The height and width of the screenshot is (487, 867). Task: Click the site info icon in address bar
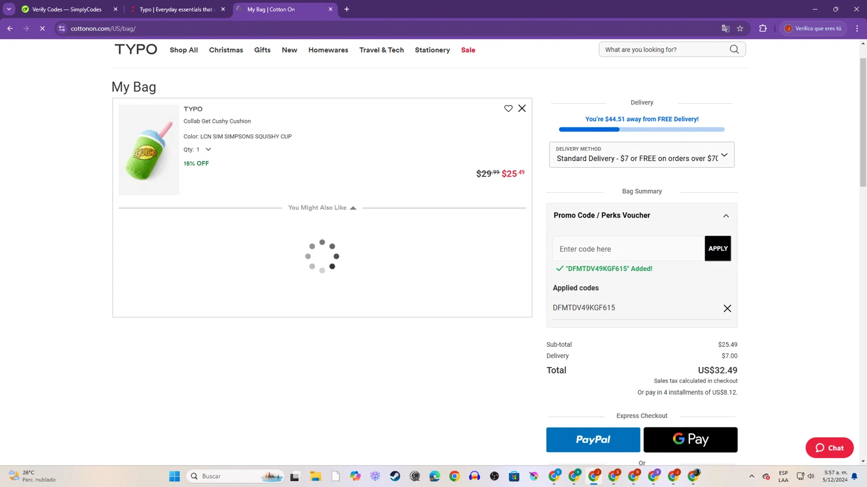(62, 28)
